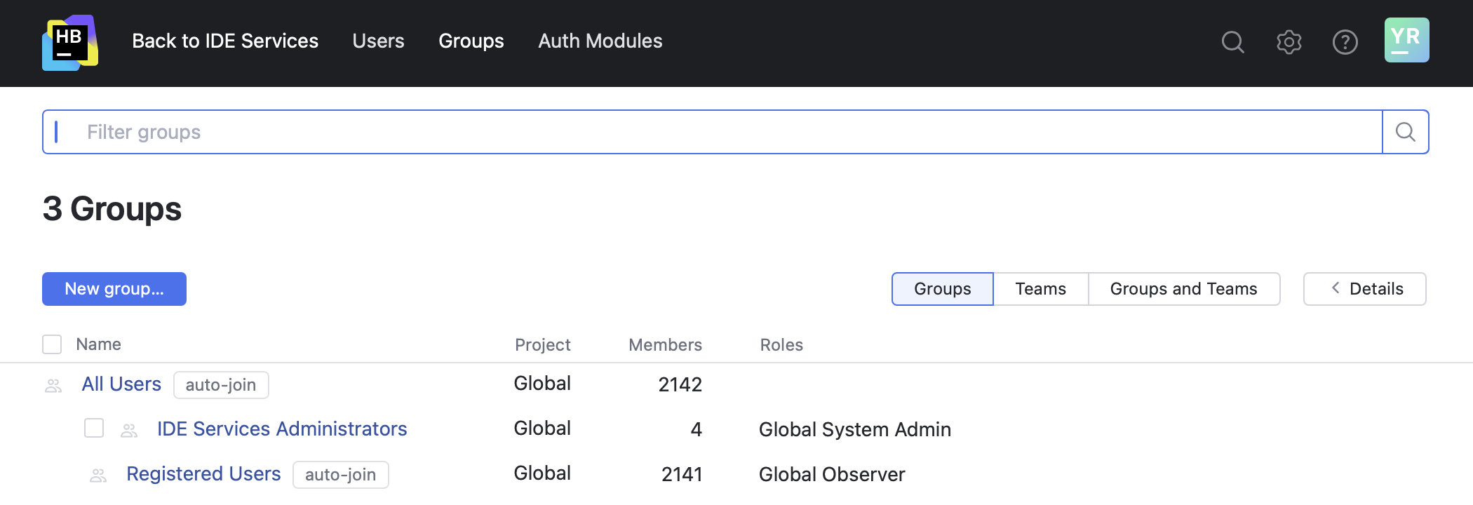Focus the Filter groups input field

tap(701, 132)
